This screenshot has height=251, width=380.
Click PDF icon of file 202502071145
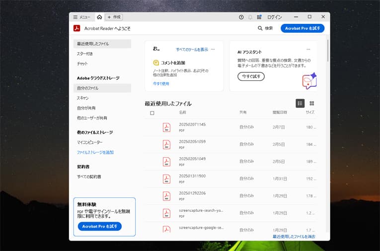click(x=166, y=127)
